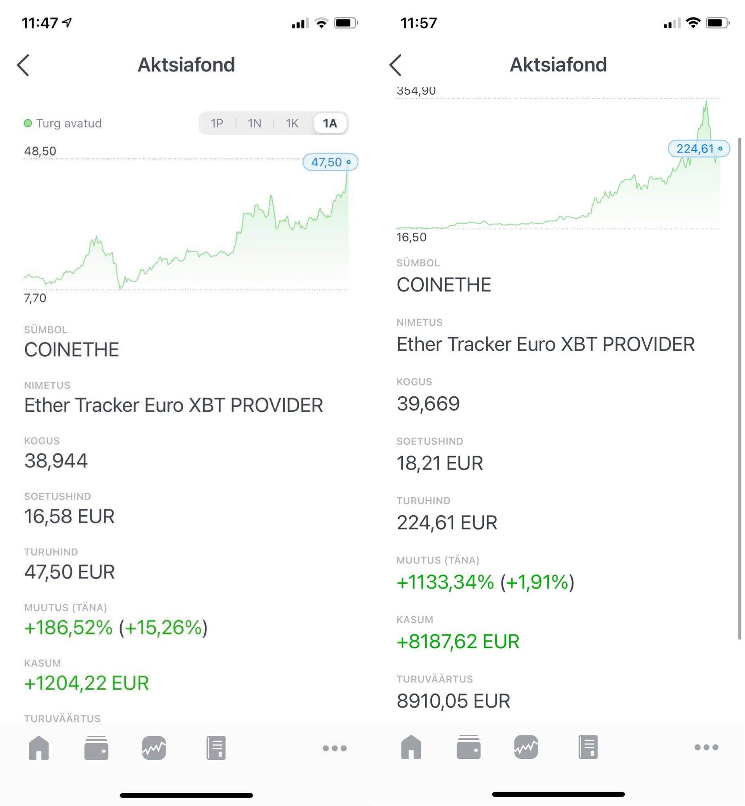Select the 1A chart period
The width and height of the screenshot is (745, 806).
(330, 123)
